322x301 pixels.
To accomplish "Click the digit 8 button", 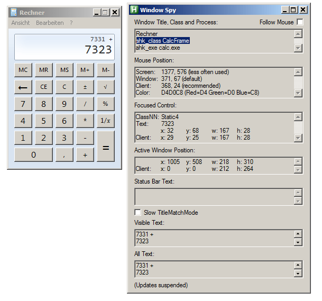I will [x=44, y=104].
